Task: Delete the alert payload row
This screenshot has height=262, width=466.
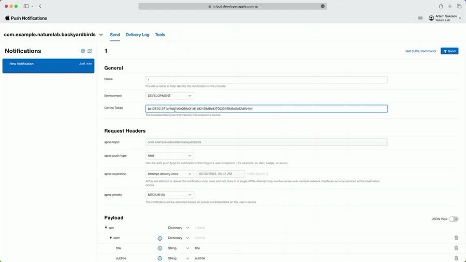Action: tap(456, 238)
